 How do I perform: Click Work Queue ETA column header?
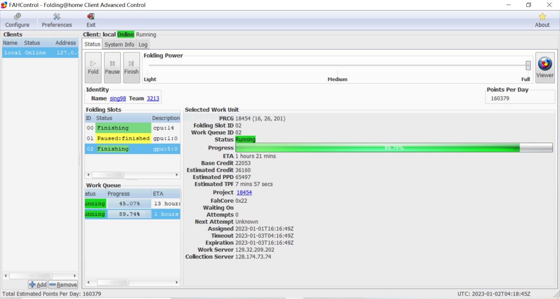[x=165, y=194]
